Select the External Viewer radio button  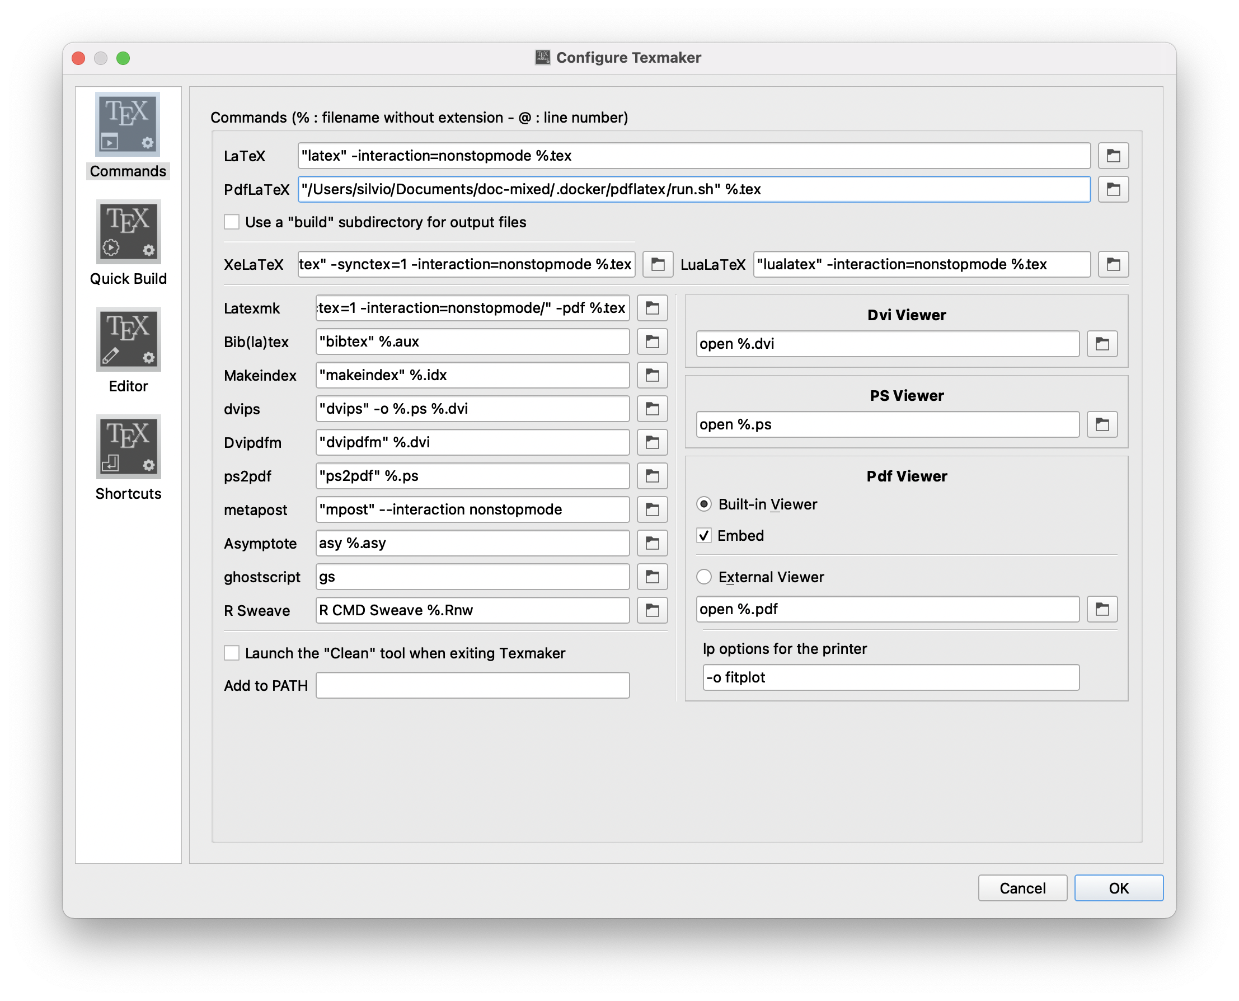click(x=704, y=577)
